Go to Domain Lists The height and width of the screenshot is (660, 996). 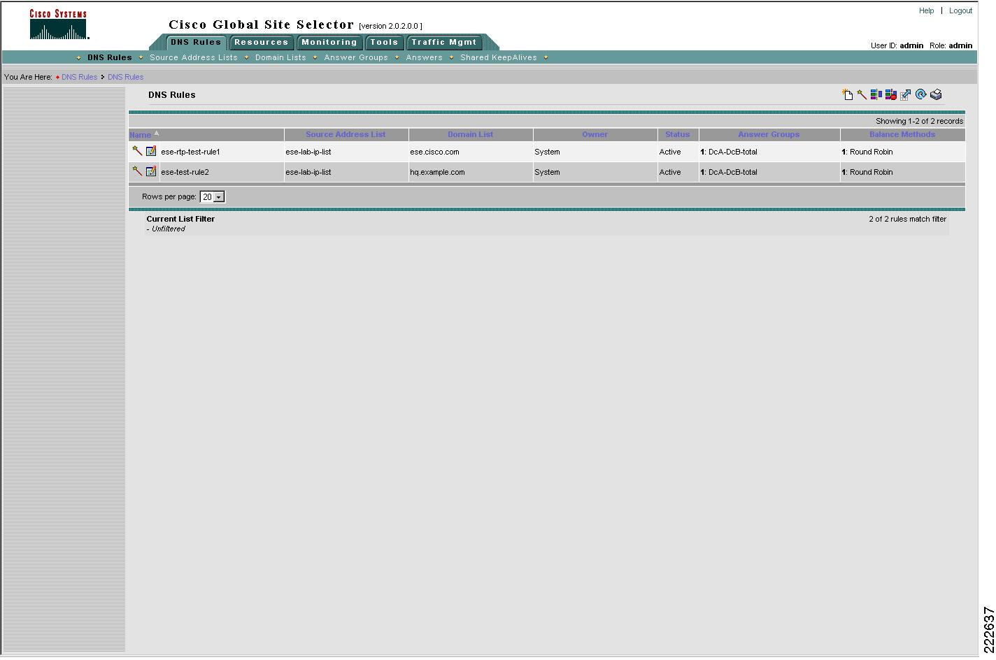280,57
